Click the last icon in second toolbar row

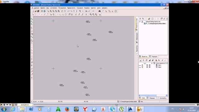point(100,15)
